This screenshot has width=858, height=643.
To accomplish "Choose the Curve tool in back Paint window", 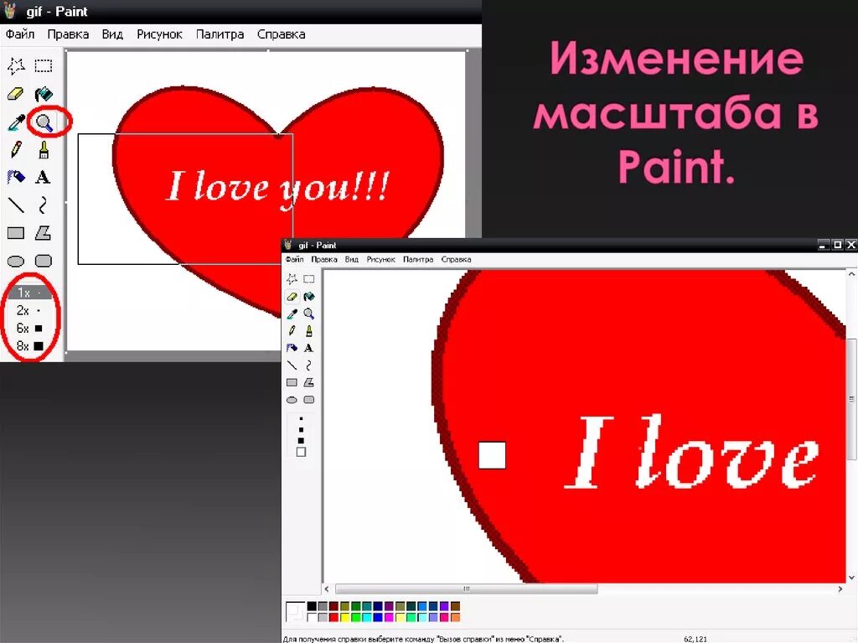I will click(x=44, y=205).
